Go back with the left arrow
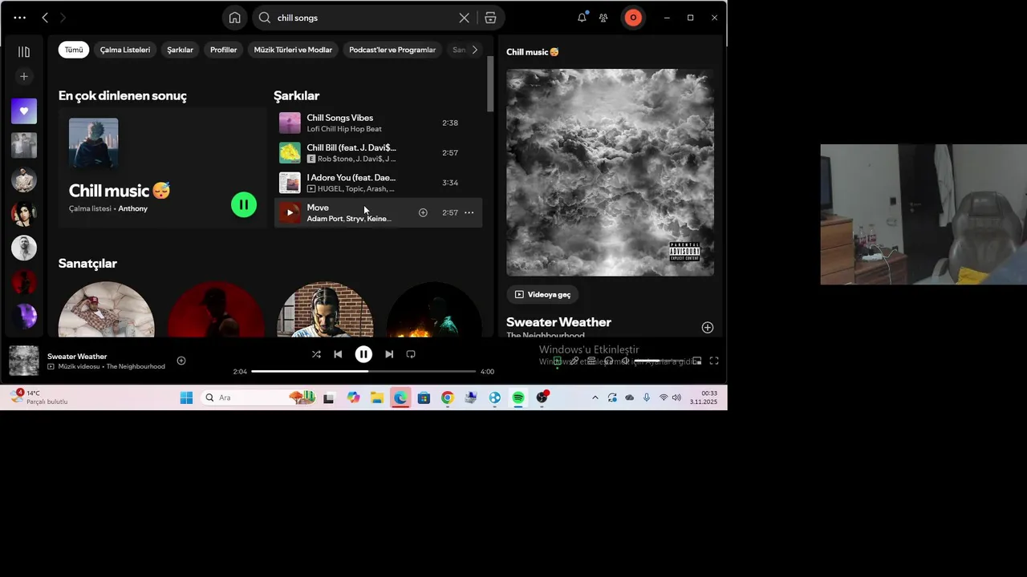This screenshot has width=1027, height=577. coord(45,18)
